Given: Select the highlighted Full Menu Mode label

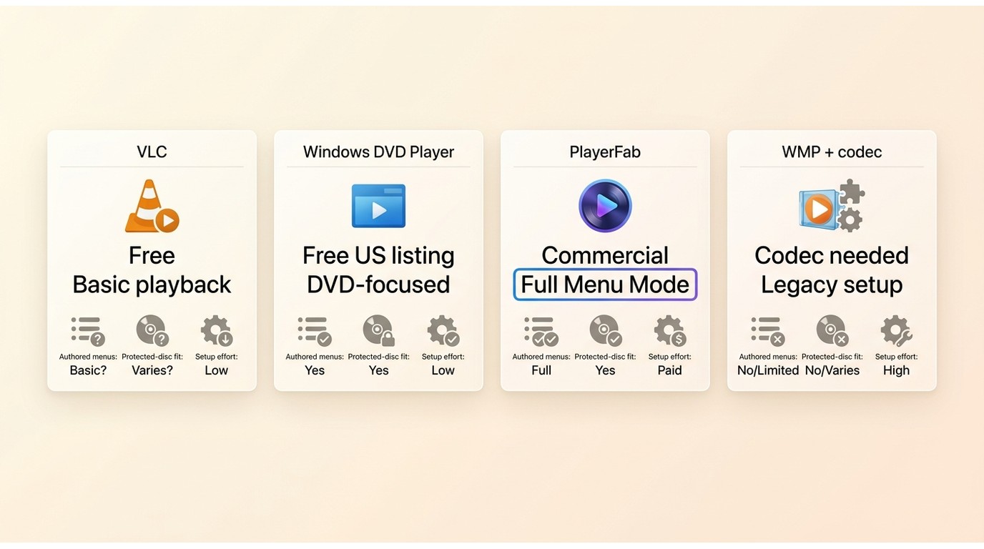Looking at the screenshot, I should click(605, 285).
